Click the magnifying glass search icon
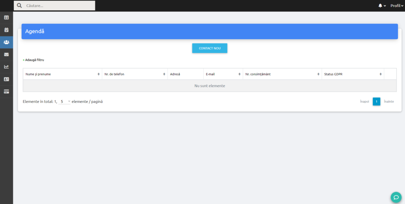Image resolution: width=405 pixels, height=204 pixels. click(19, 6)
